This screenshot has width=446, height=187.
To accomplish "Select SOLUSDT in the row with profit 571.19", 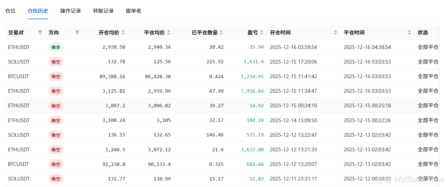I will tap(19, 135).
